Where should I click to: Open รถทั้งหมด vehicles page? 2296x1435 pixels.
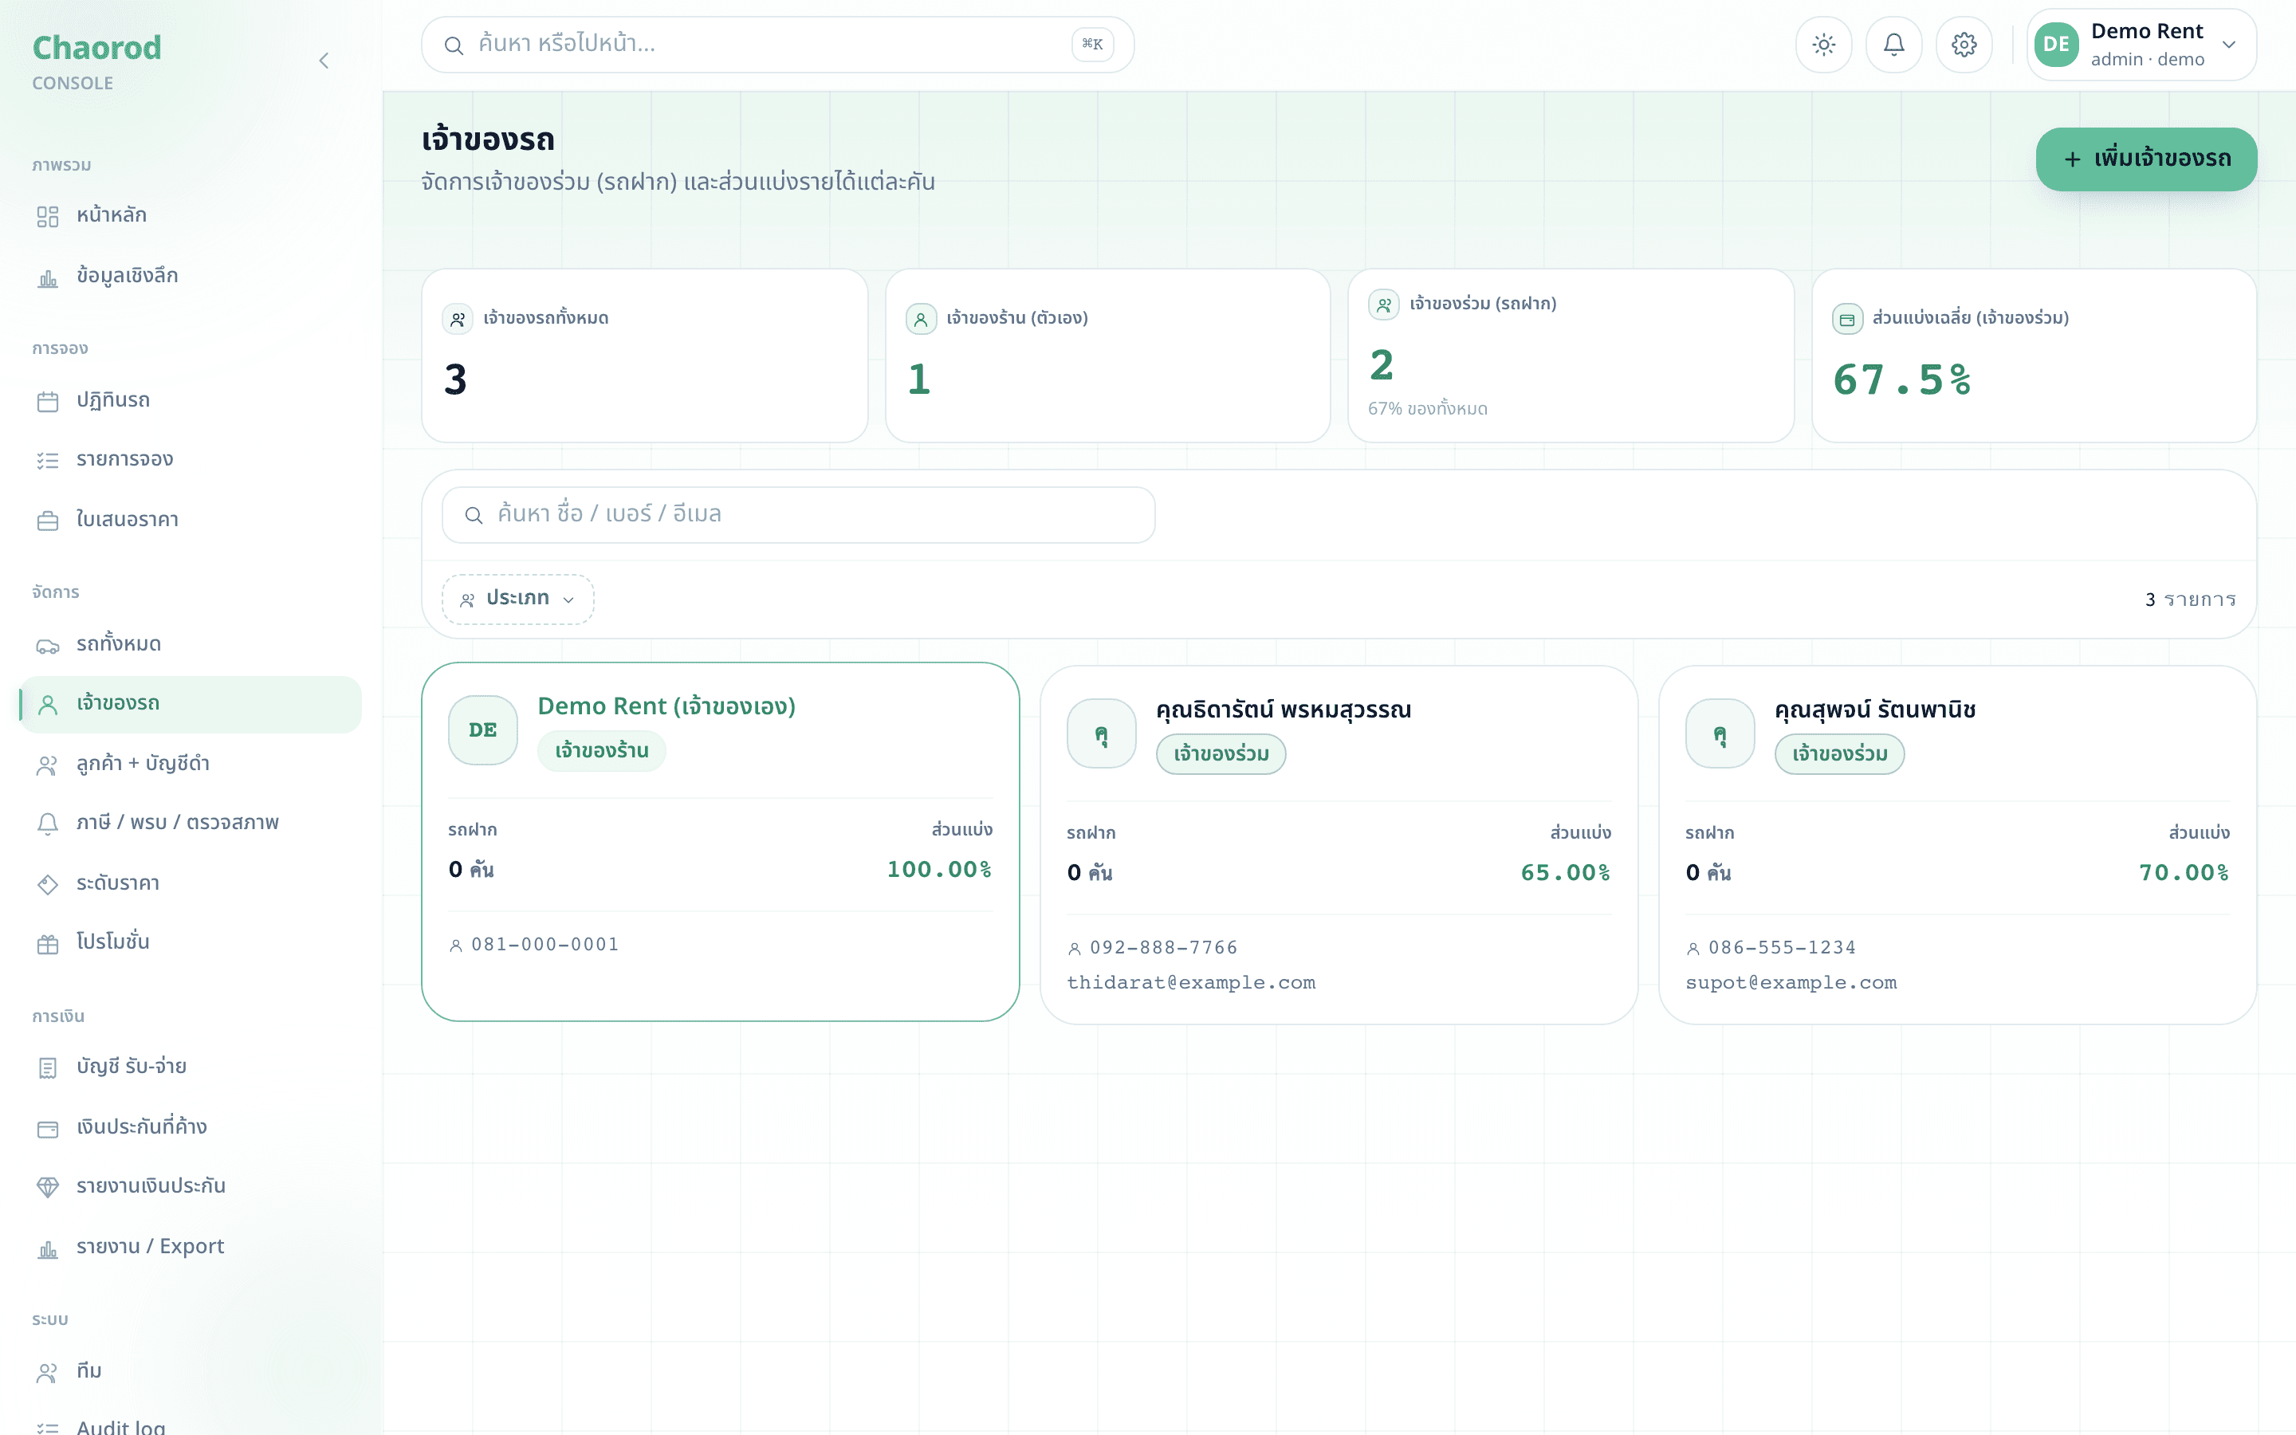[190, 644]
